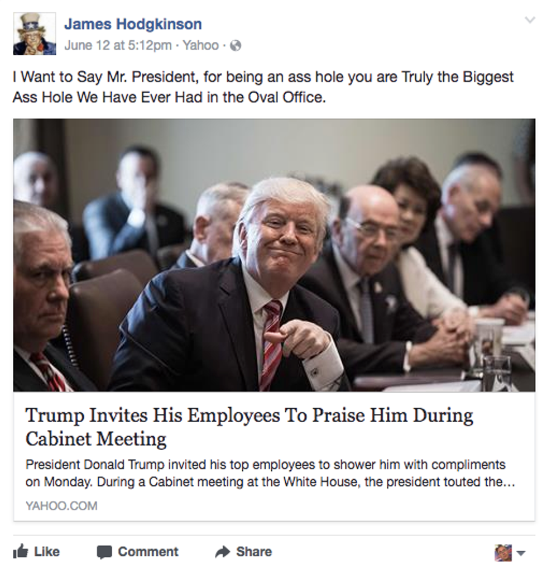547x568 pixels.
Task: Click the Cabinet Meeting headline second line
Action: 96,439
